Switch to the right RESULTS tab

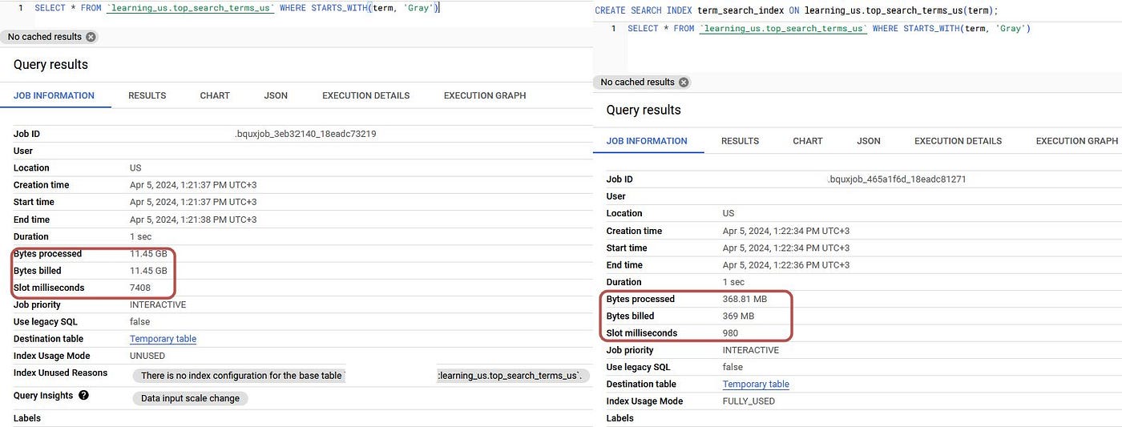click(740, 141)
